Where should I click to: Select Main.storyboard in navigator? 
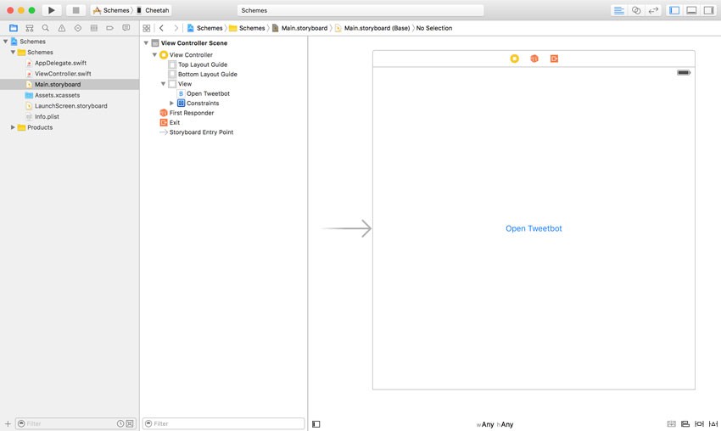tap(70, 84)
